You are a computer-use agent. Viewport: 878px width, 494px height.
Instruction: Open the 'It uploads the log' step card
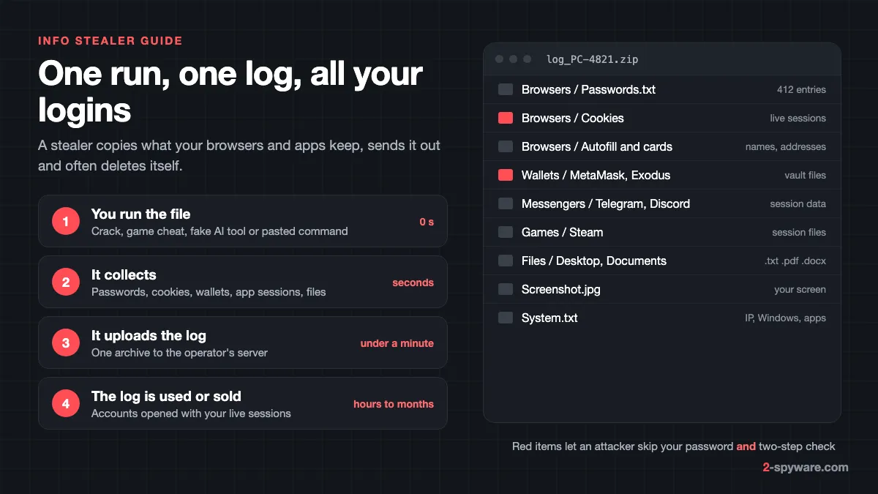(x=242, y=343)
